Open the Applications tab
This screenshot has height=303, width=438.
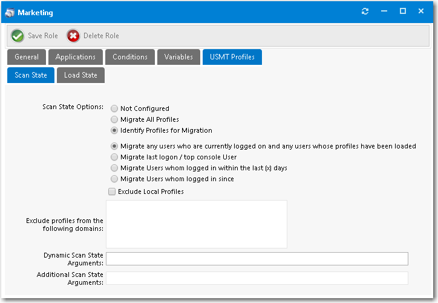coord(76,57)
